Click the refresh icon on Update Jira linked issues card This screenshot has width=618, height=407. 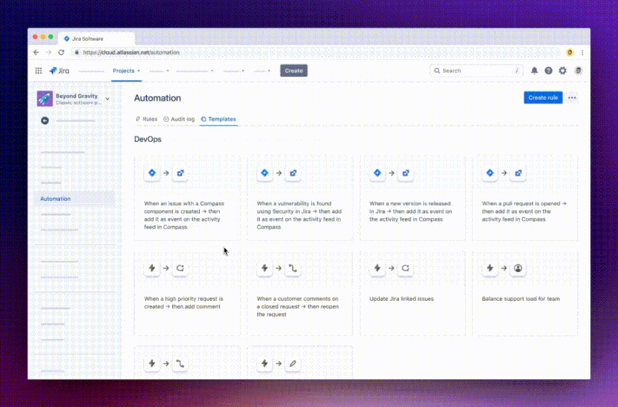tap(406, 268)
